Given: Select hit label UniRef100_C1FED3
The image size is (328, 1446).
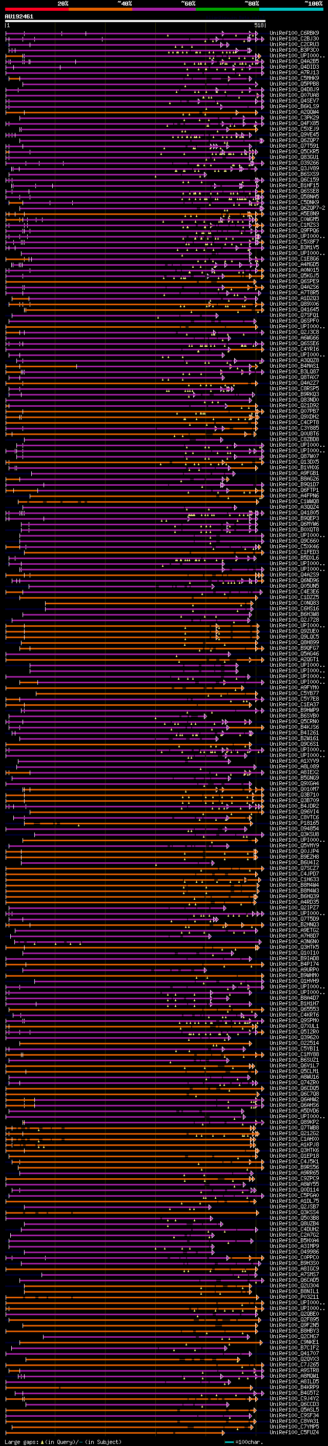Looking at the screenshot, I should point(294,552).
